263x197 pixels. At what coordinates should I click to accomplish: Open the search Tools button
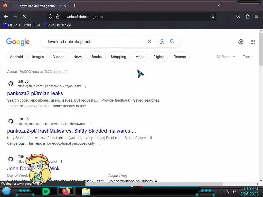pos(247,57)
